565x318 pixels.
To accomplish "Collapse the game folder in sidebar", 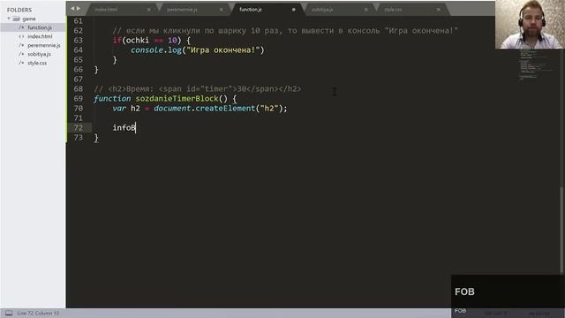I will click(x=9, y=19).
